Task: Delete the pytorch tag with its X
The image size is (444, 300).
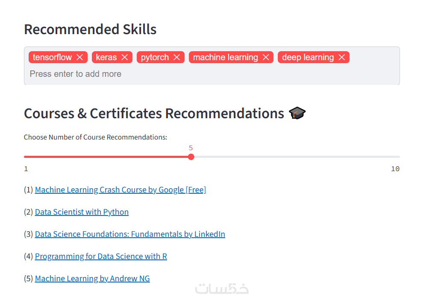Action: point(176,57)
